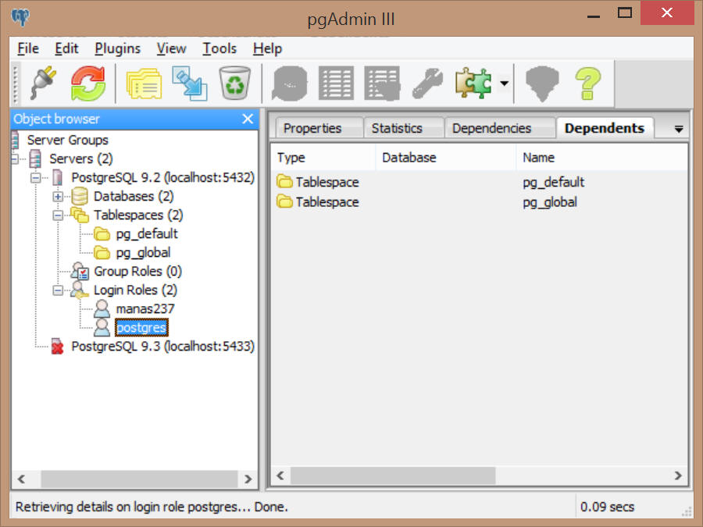Maximize the pgAdmin III window
Screen dimensions: 703x527
pyautogui.click(x=625, y=13)
